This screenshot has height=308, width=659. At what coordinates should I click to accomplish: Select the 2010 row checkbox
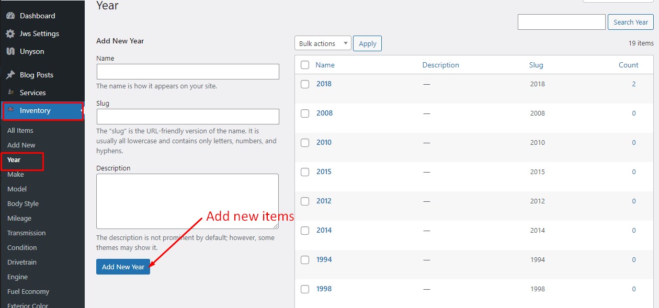click(305, 143)
